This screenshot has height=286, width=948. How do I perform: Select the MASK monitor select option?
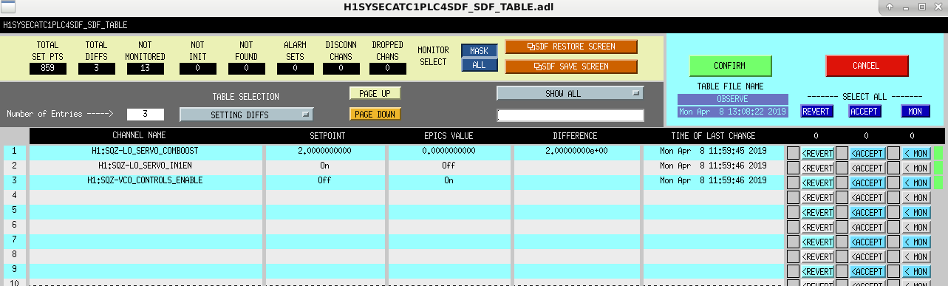tap(480, 51)
